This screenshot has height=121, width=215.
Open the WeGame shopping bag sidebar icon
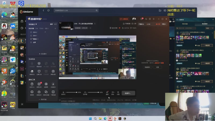click(x=22, y=21)
